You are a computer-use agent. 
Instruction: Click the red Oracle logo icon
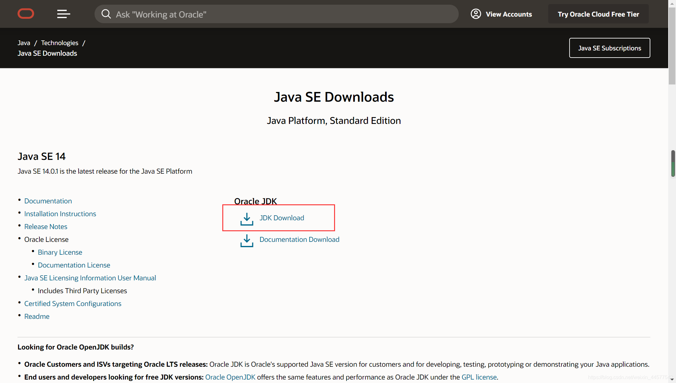[x=26, y=14]
